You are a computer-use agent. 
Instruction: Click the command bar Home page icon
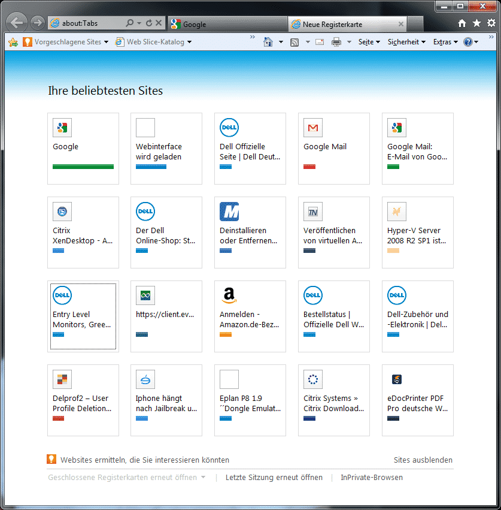click(268, 42)
